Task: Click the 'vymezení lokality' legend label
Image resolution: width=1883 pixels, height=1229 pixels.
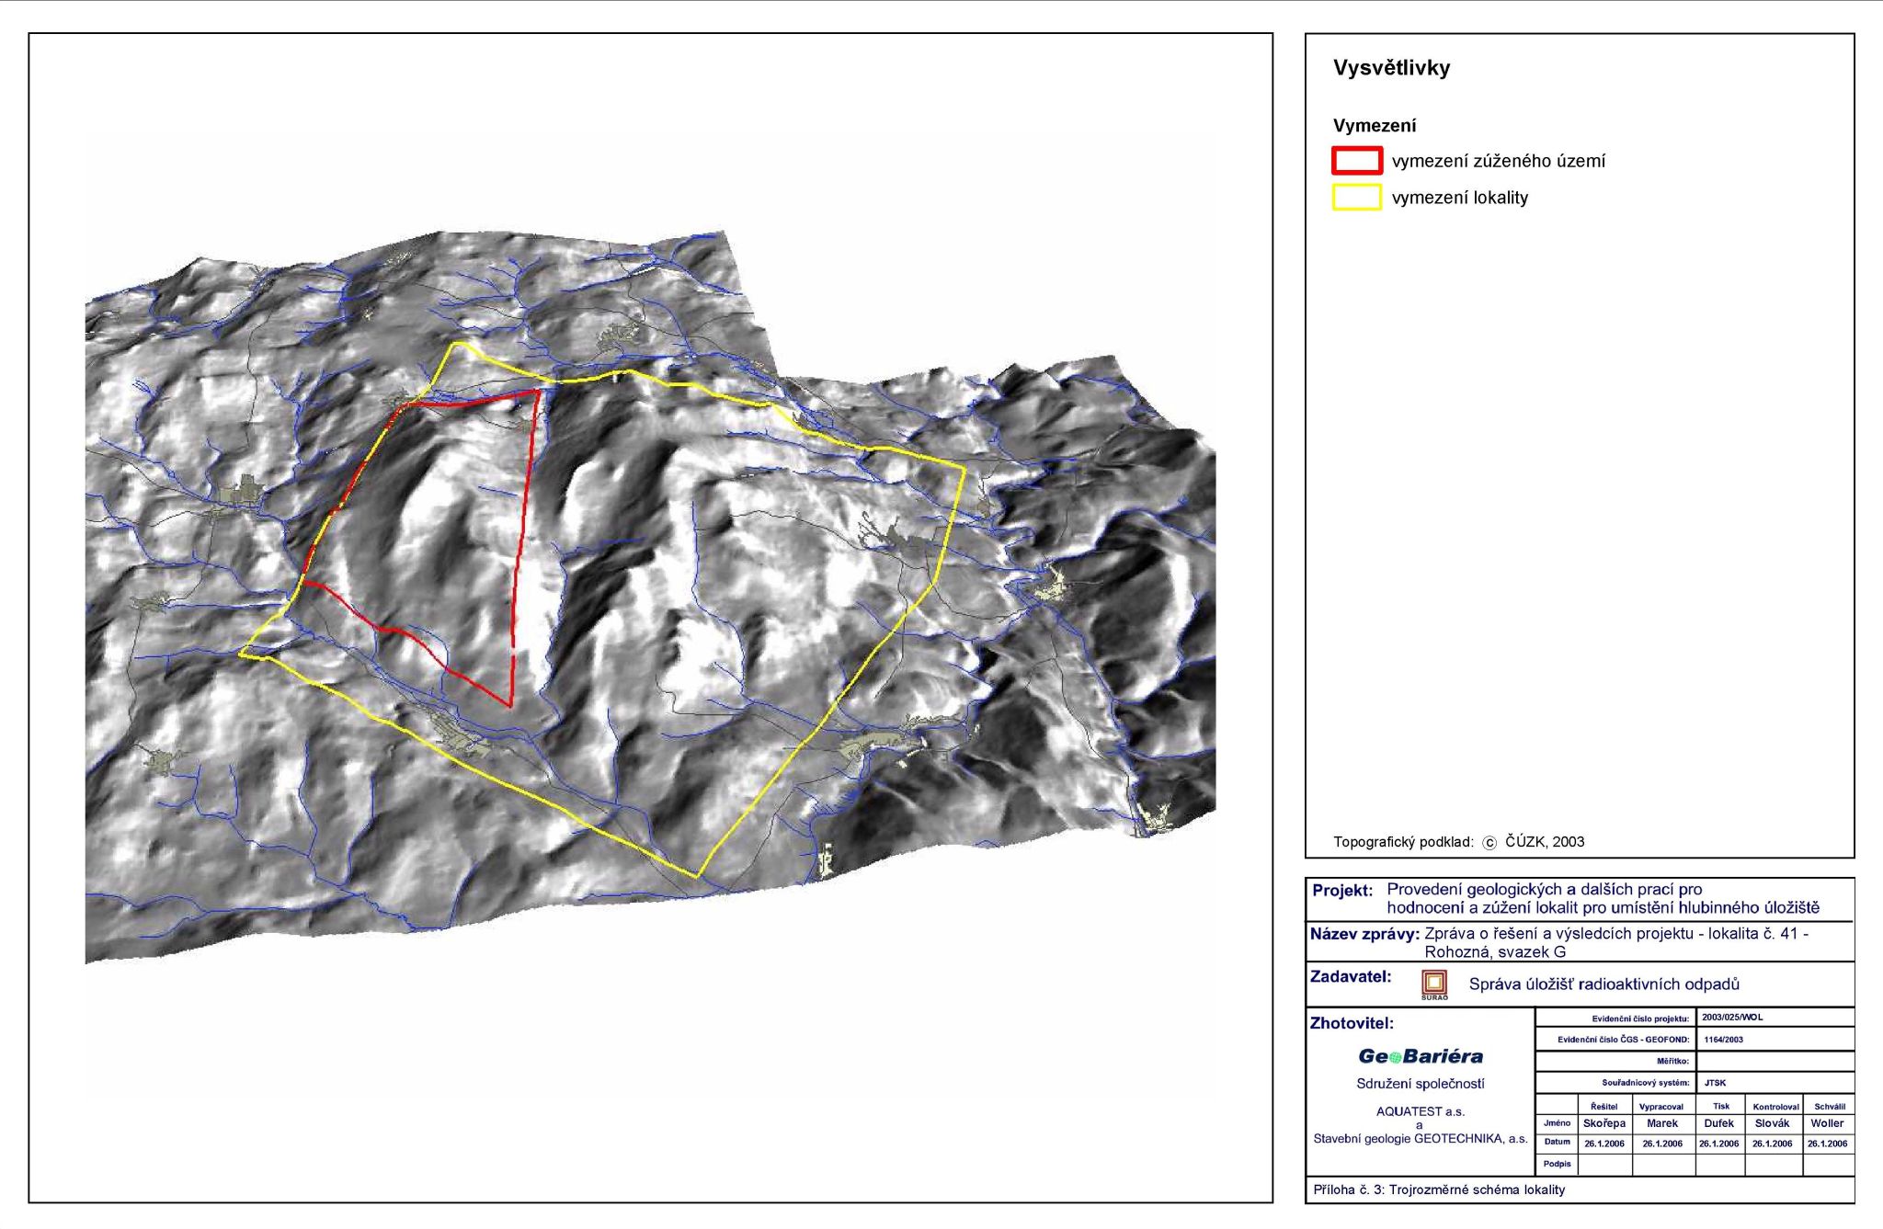Action: click(x=1460, y=198)
